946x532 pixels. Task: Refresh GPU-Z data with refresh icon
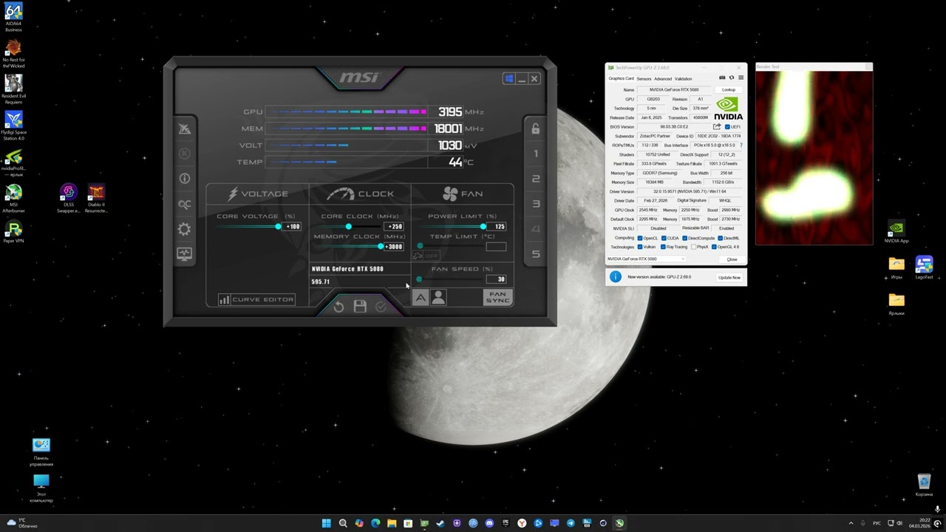[732, 78]
